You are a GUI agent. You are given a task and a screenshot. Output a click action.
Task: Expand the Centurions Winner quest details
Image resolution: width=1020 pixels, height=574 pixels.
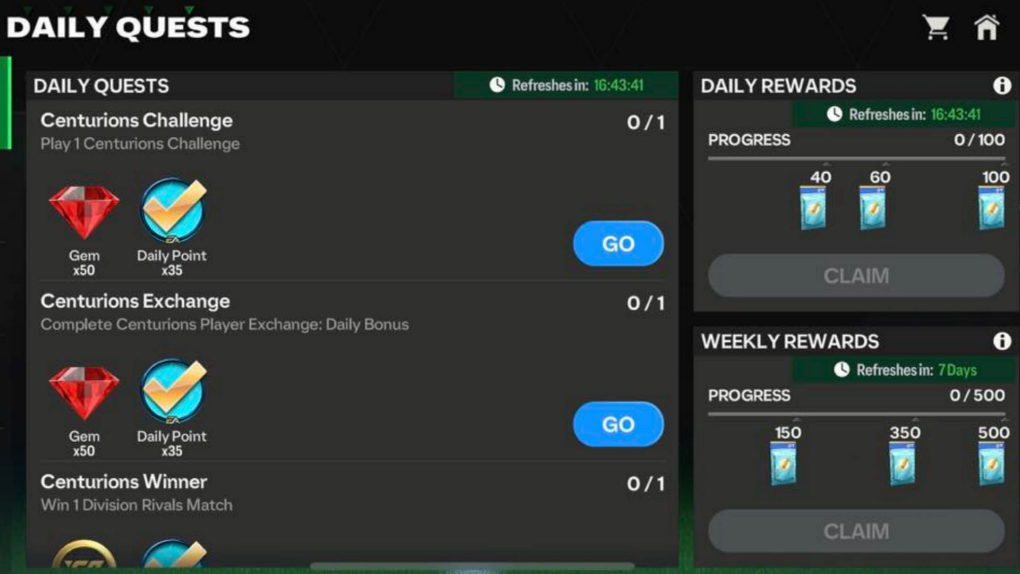pos(350,491)
